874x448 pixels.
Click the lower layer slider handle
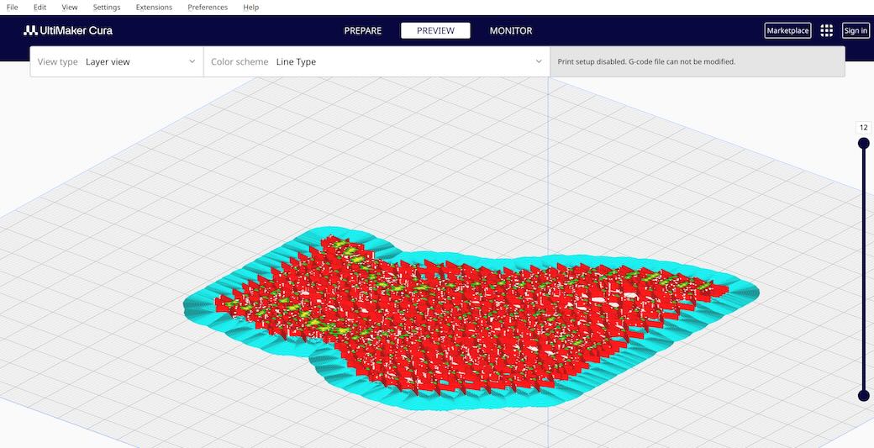[863, 396]
